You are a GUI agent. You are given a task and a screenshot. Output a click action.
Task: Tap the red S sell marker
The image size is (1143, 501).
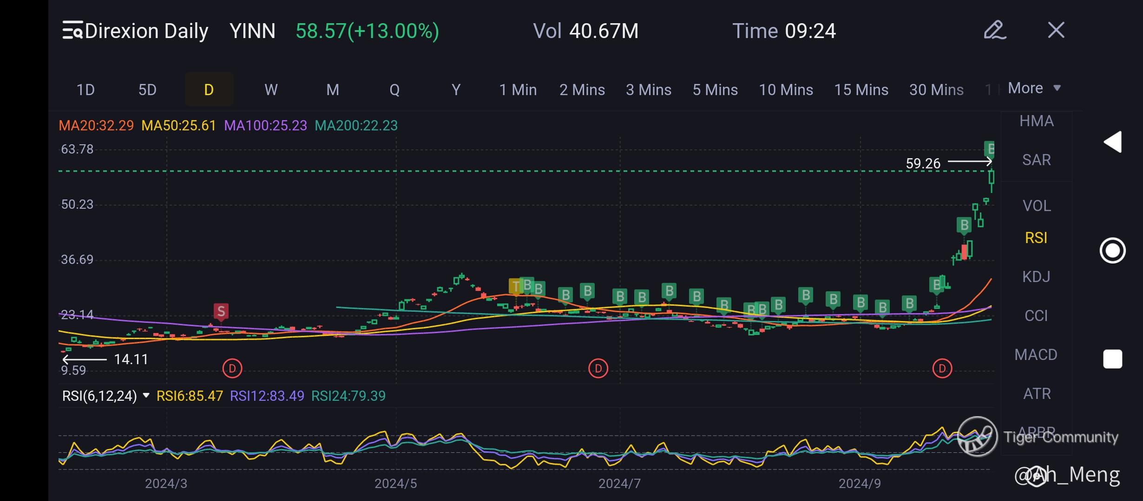pyautogui.click(x=221, y=312)
